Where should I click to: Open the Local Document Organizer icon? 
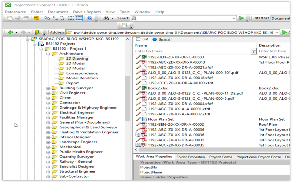(36, 18)
